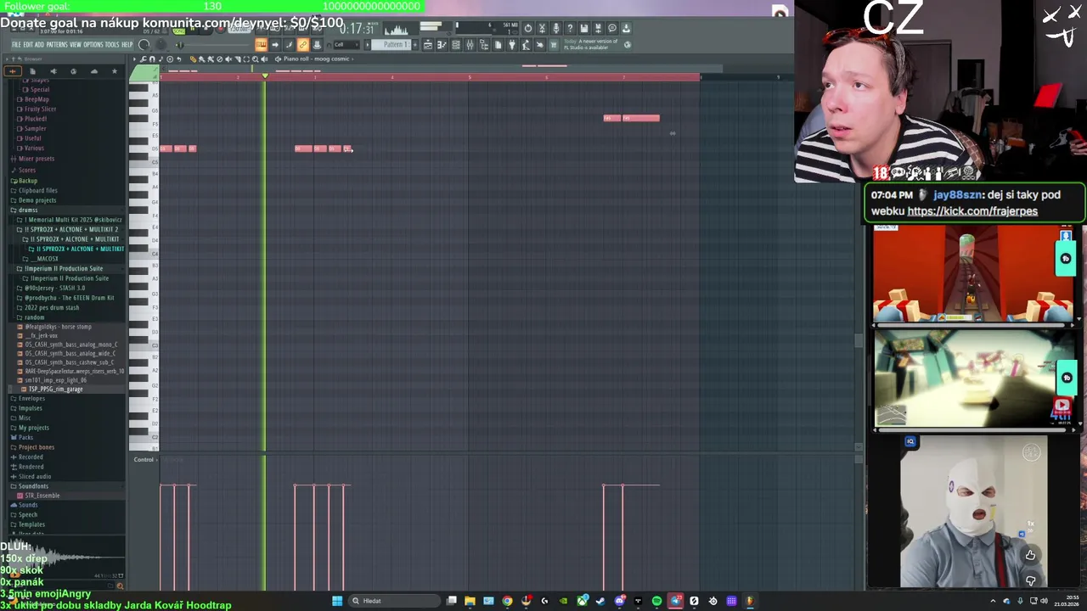The height and width of the screenshot is (611, 1087).
Task: Click the help question mark icon
Action: tap(570, 28)
